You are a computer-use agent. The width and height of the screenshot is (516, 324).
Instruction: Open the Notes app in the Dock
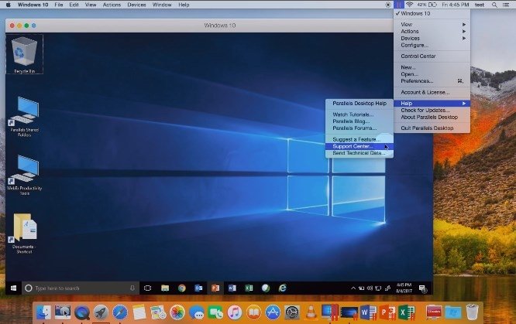[139, 312]
